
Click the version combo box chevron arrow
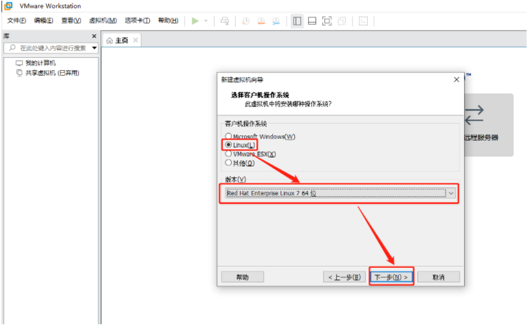pos(451,193)
